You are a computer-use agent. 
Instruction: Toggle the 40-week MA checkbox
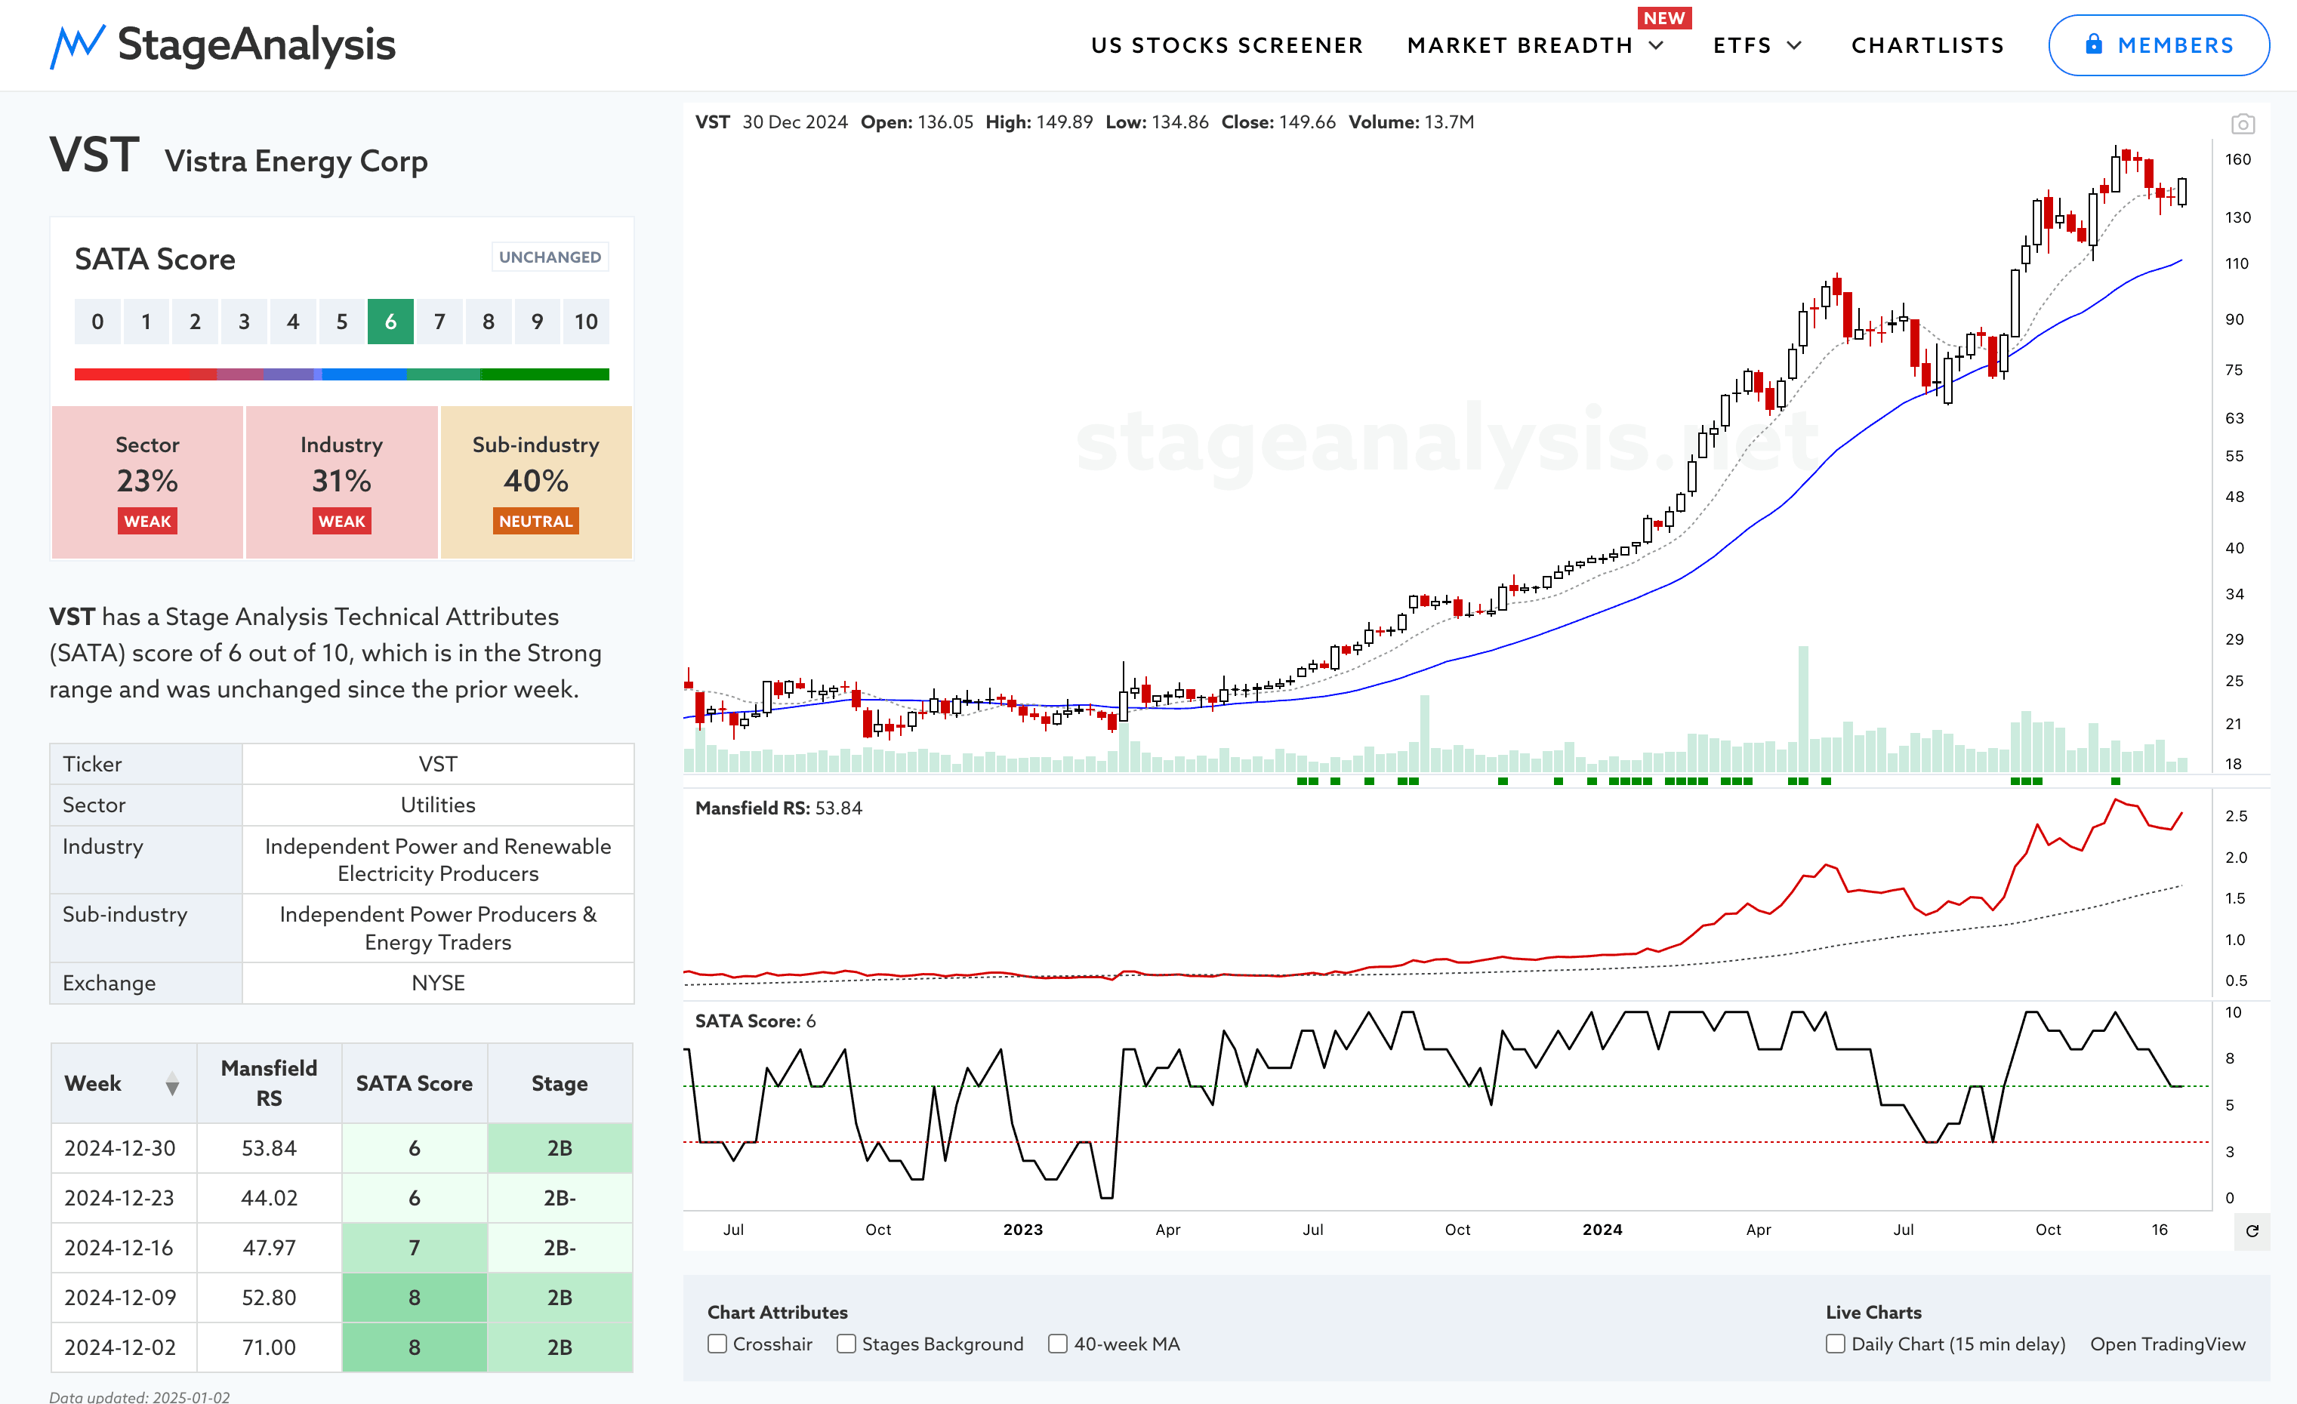pyautogui.click(x=1057, y=1344)
